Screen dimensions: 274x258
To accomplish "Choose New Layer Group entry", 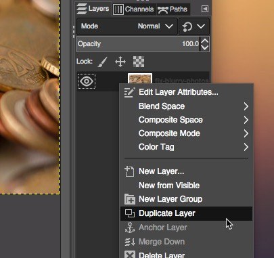I will click(186, 199).
